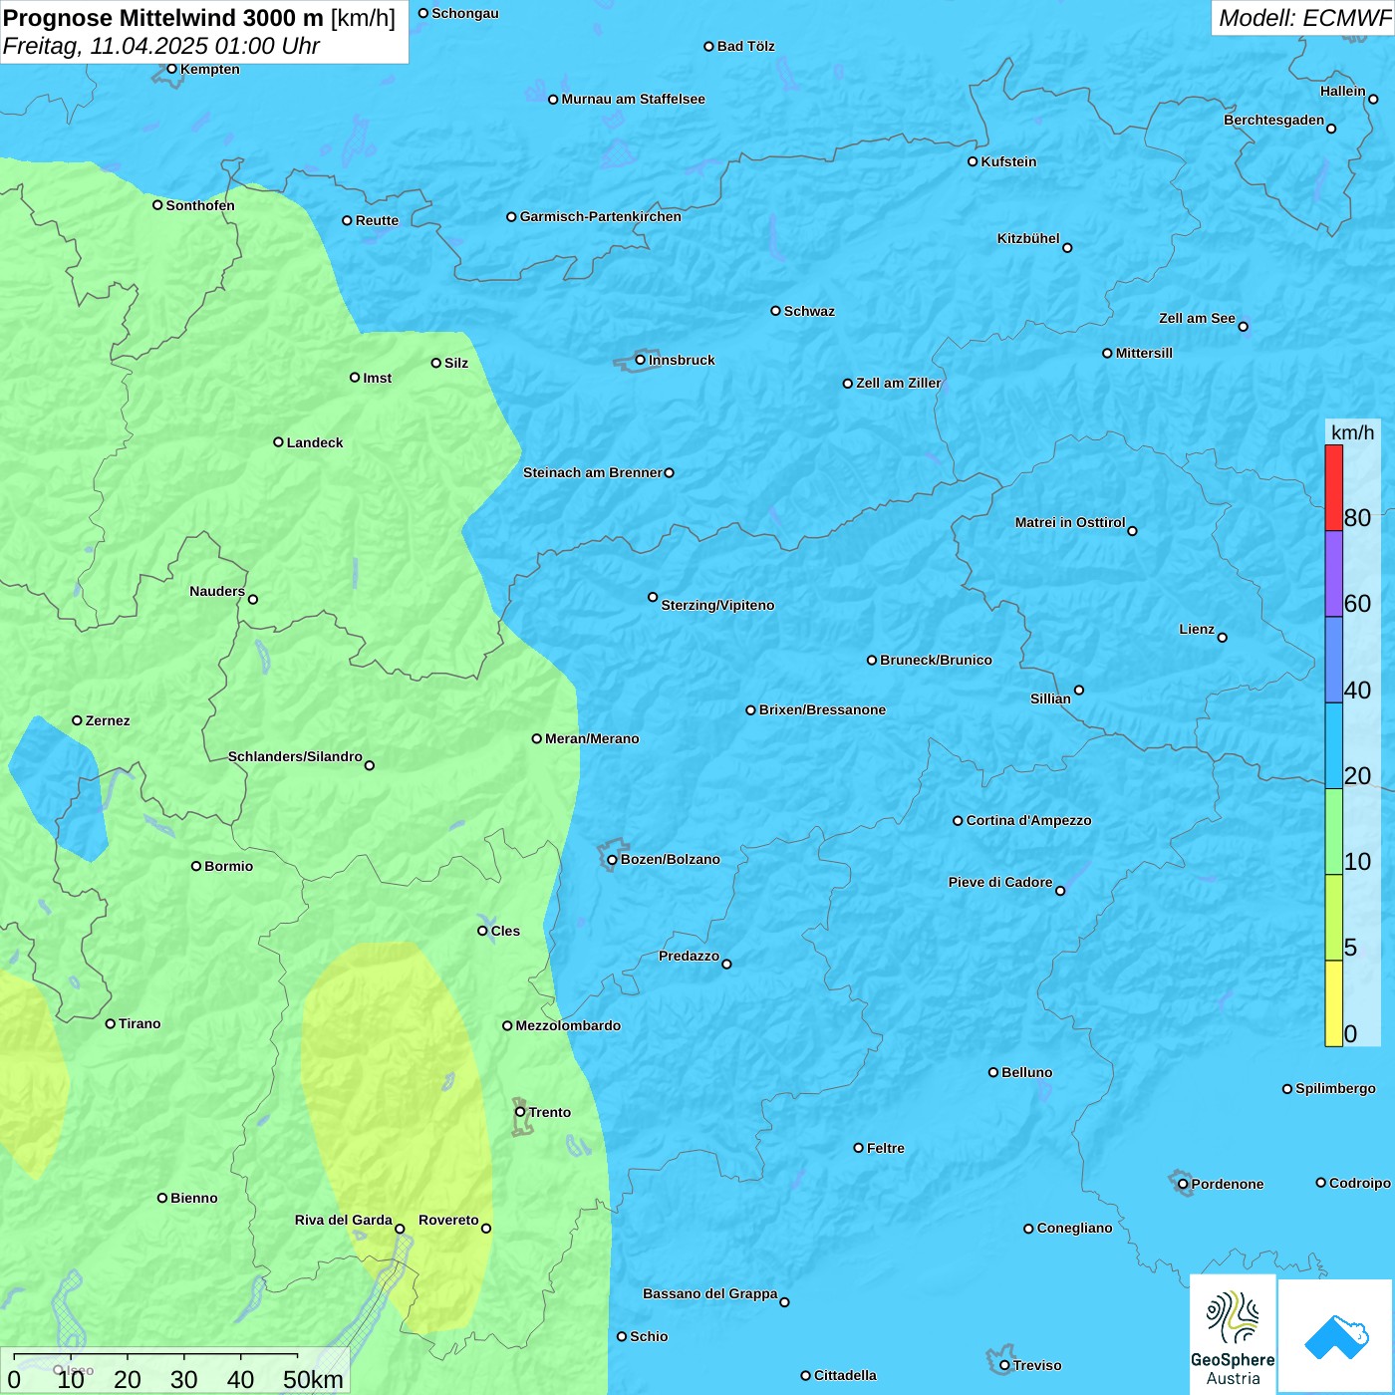Select the Zernez location label
The width and height of the screenshot is (1395, 1395).
pos(108,720)
